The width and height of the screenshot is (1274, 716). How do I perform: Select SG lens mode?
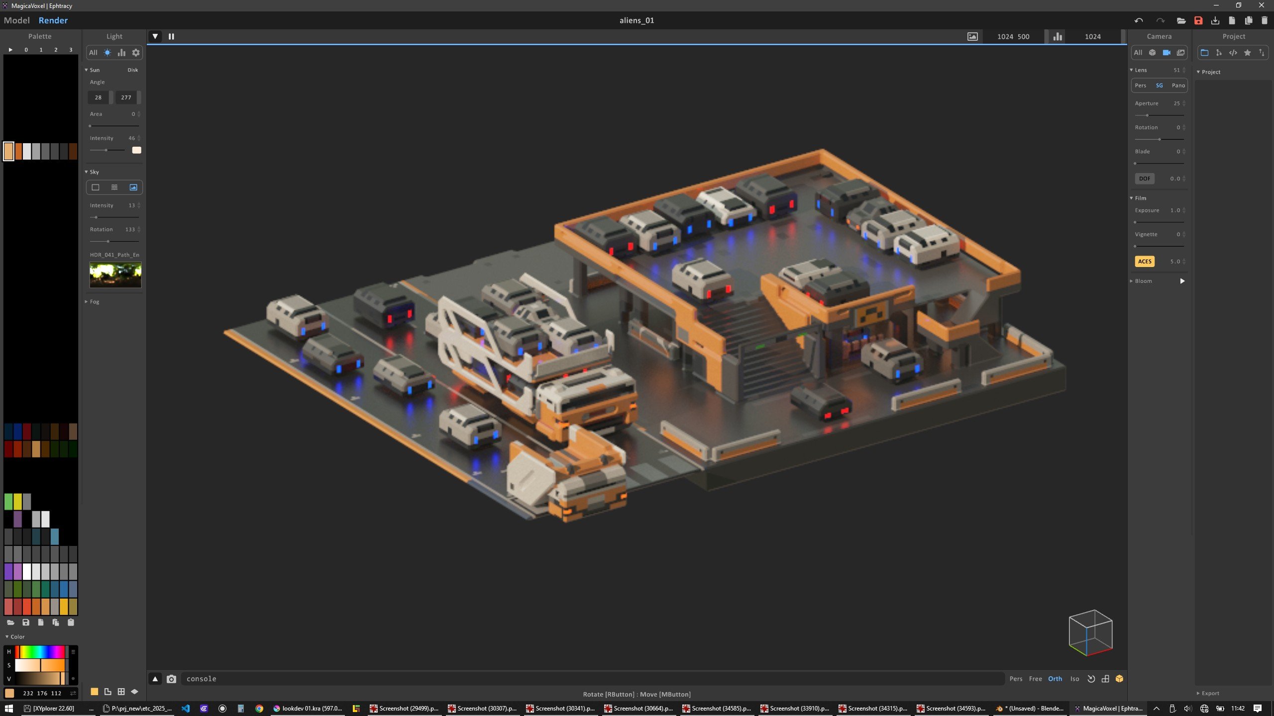pyautogui.click(x=1160, y=86)
